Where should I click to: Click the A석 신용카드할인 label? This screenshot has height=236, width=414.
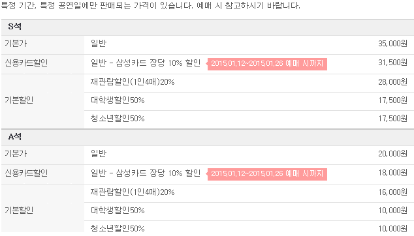pyautogui.click(x=26, y=173)
